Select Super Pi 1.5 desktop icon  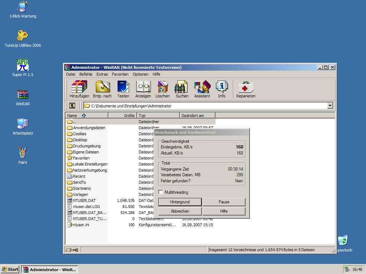[x=23, y=65]
